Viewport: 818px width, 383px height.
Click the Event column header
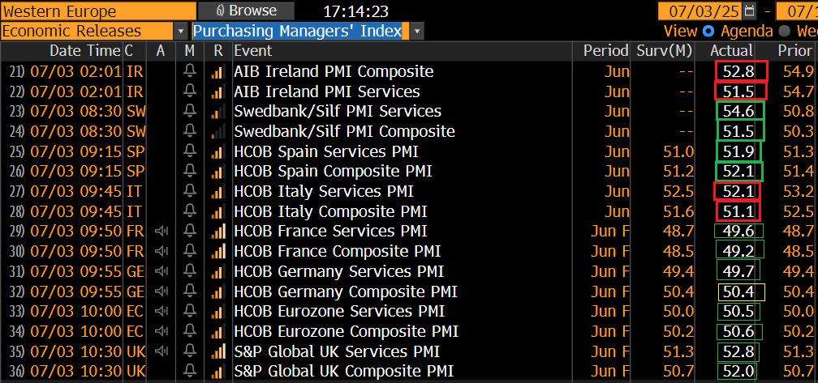(253, 50)
